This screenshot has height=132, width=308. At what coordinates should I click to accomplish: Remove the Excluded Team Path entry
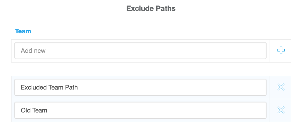(281, 87)
